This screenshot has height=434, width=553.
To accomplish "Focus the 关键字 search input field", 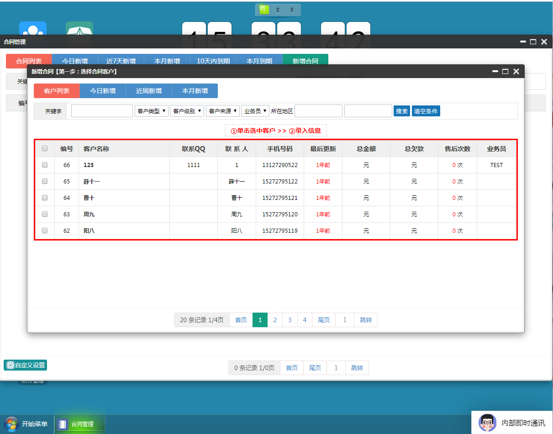I will tap(102, 111).
